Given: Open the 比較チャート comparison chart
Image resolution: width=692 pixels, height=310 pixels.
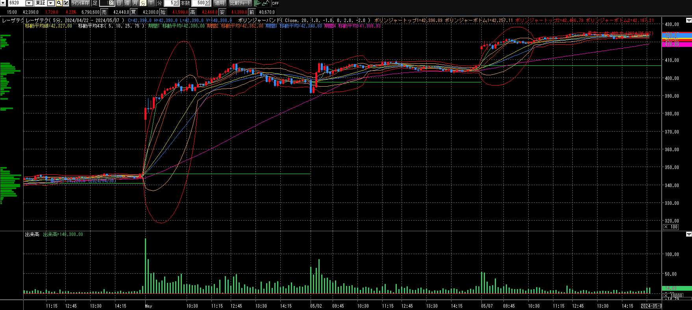Looking at the screenshot, I should coord(240,3).
